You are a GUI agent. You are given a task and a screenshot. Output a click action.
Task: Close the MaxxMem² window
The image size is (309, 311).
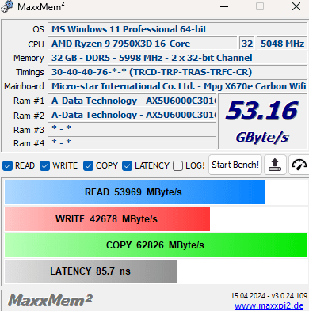tap(296, 6)
